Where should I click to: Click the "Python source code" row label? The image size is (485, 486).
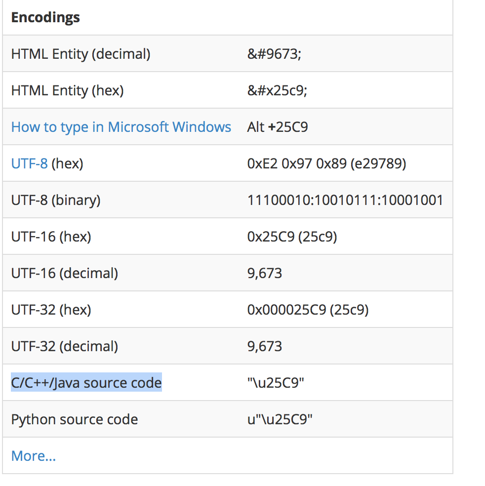pyautogui.click(x=75, y=419)
